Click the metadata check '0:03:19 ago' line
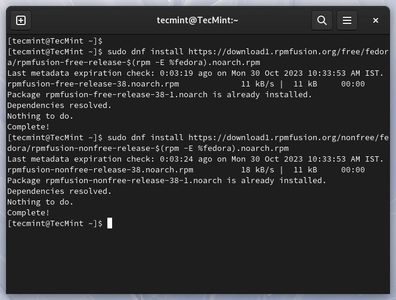This screenshot has width=396, height=300. point(195,73)
